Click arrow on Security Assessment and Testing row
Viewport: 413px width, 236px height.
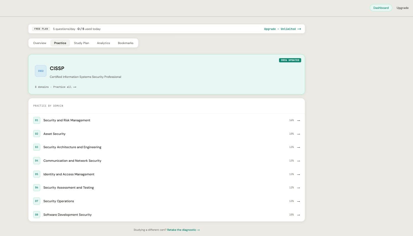[298, 188]
